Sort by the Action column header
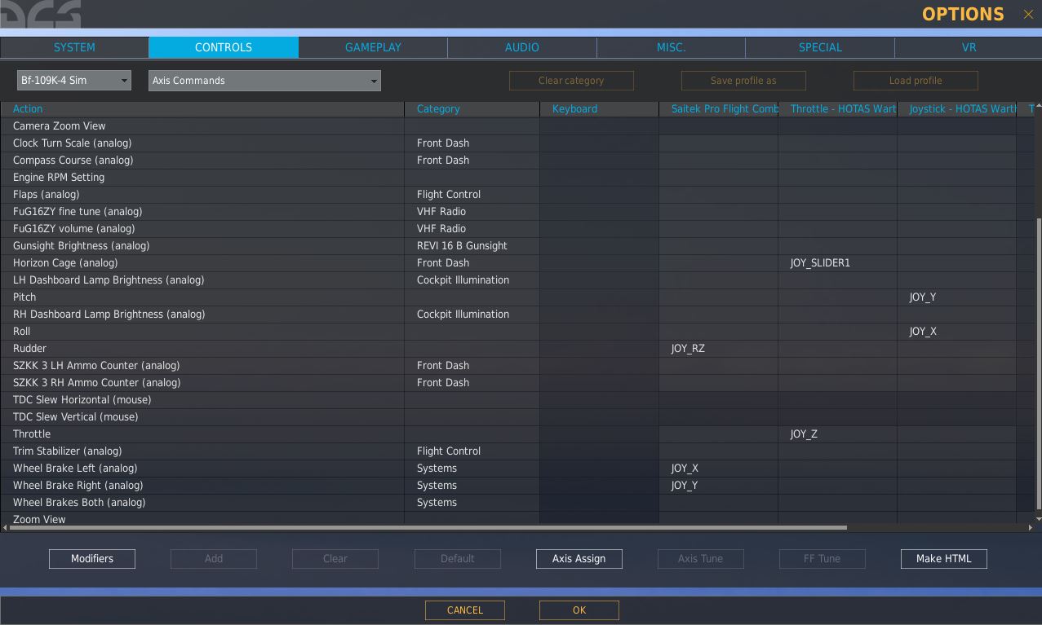Image resolution: width=1042 pixels, height=625 pixels. tap(202, 108)
